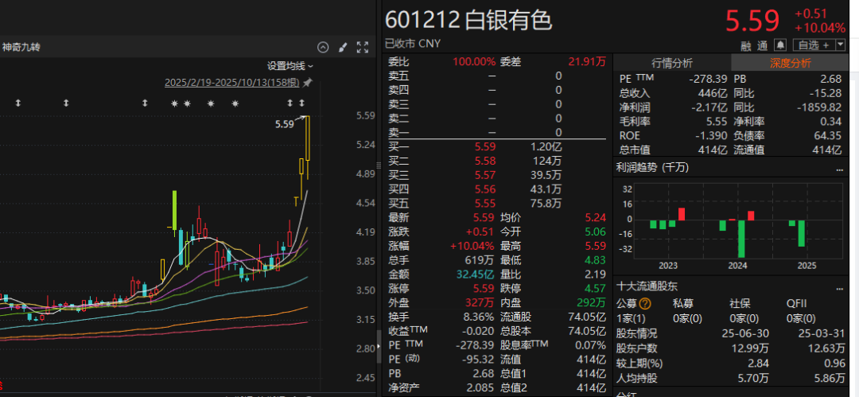Click the 5.59 high price annotation on chart
The height and width of the screenshot is (397, 859).
[284, 124]
